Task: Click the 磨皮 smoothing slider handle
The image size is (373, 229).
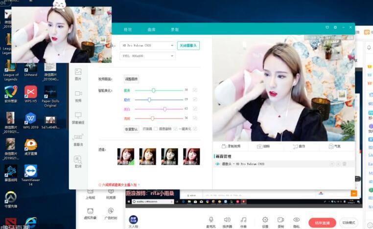Action: click(x=149, y=100)
